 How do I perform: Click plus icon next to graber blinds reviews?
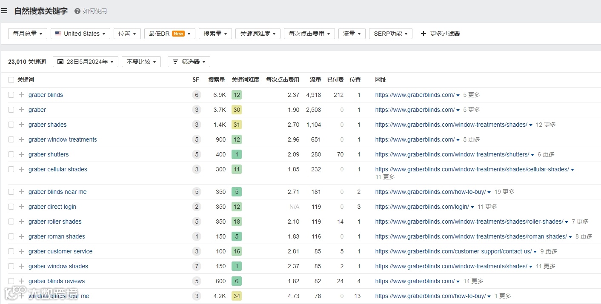click(21, 281)
